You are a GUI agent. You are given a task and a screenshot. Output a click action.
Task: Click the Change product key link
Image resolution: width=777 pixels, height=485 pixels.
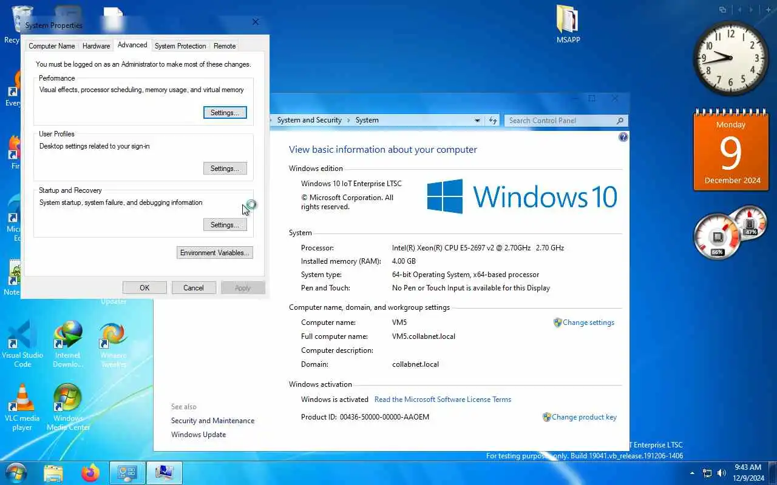[x=584, y=417]
